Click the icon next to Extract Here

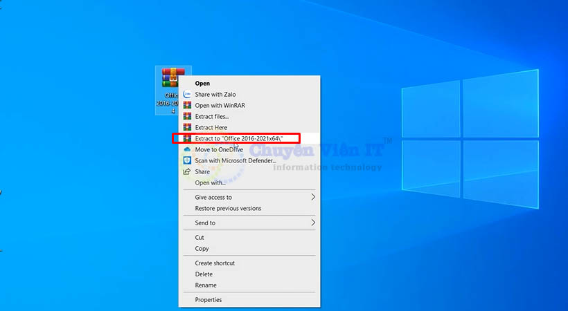click(x=187, y=128)
